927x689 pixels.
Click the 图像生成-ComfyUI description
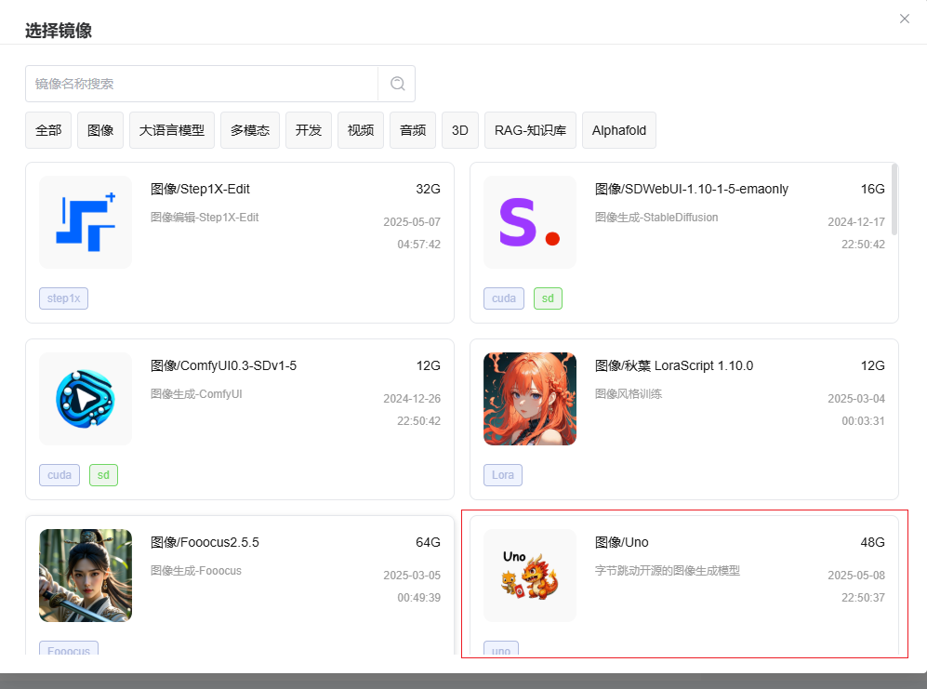coord(196,394)
